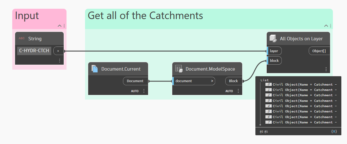Collapse the Input group with its chevron
This screenshot has height=144, width=347.
(x=60, y=26)
